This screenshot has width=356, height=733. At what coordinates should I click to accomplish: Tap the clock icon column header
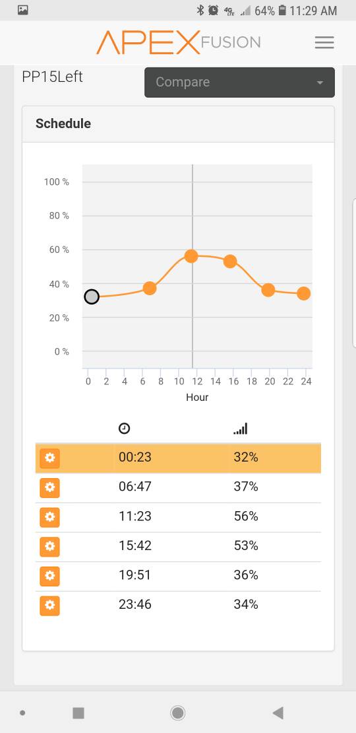point(124,428)
